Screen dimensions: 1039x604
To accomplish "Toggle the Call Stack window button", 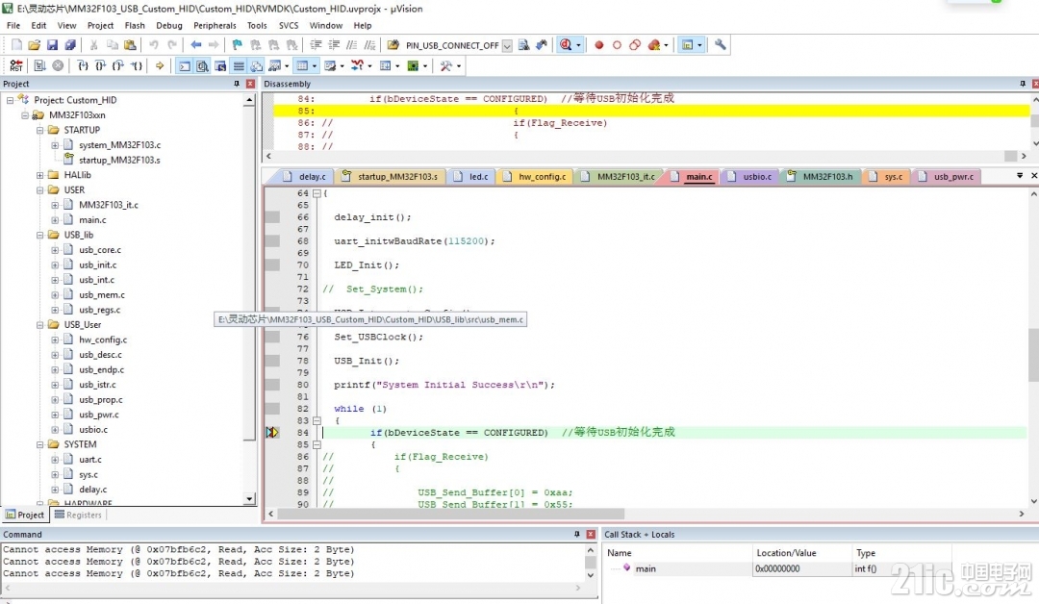I will 257,65.
